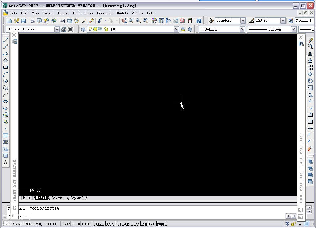The width and height of the screenshot is (316, 228).
Task: Open the File menu
Action: pyautogui.click(x=13, y=13)
